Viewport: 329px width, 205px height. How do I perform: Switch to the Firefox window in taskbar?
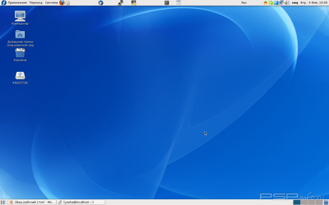(x=32, y=202)
